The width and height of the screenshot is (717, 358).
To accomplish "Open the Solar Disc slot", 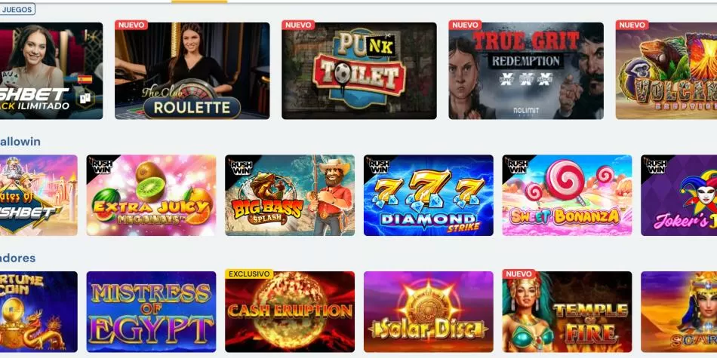I will coord(429,312).
